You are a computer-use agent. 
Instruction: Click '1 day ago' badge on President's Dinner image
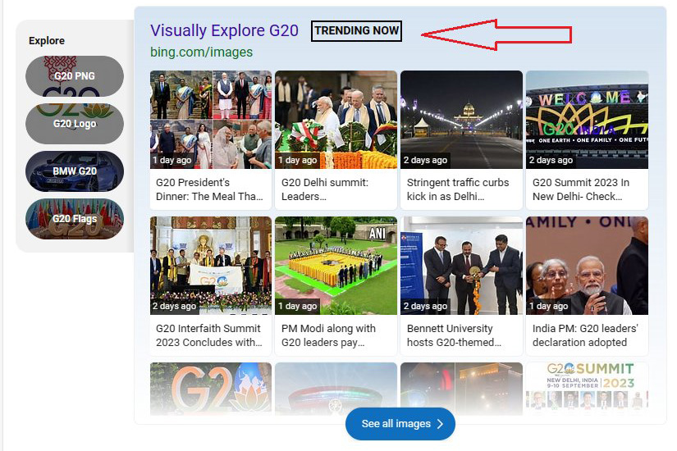pos(172,160)
